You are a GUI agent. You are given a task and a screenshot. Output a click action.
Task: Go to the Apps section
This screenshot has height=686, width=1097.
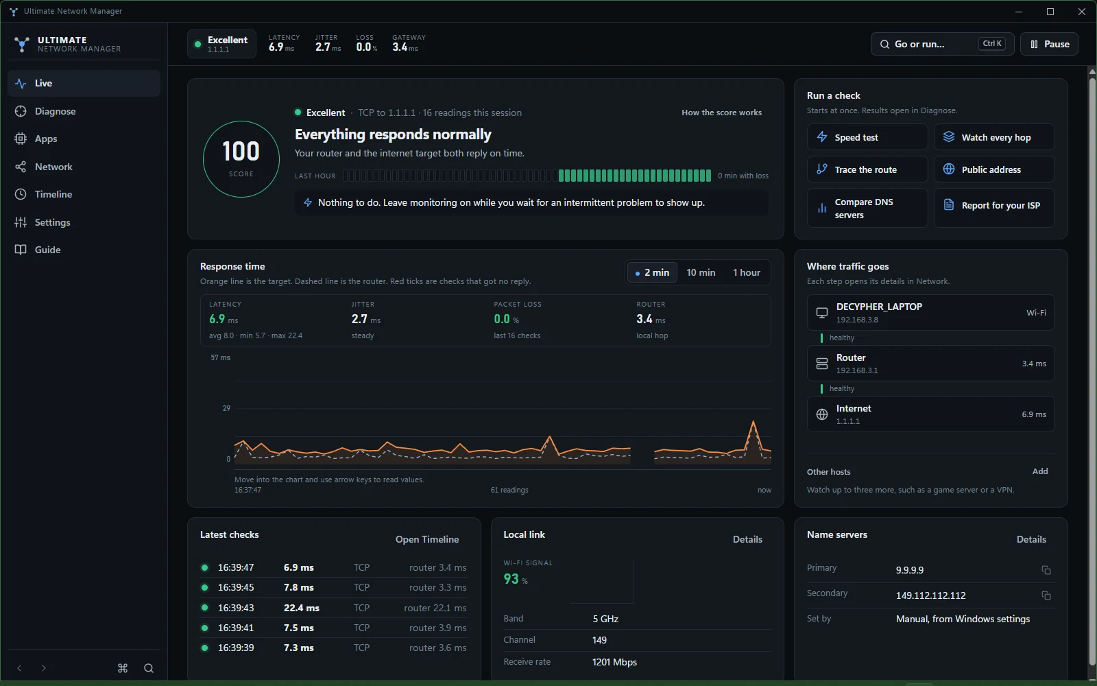pos(84,139)
